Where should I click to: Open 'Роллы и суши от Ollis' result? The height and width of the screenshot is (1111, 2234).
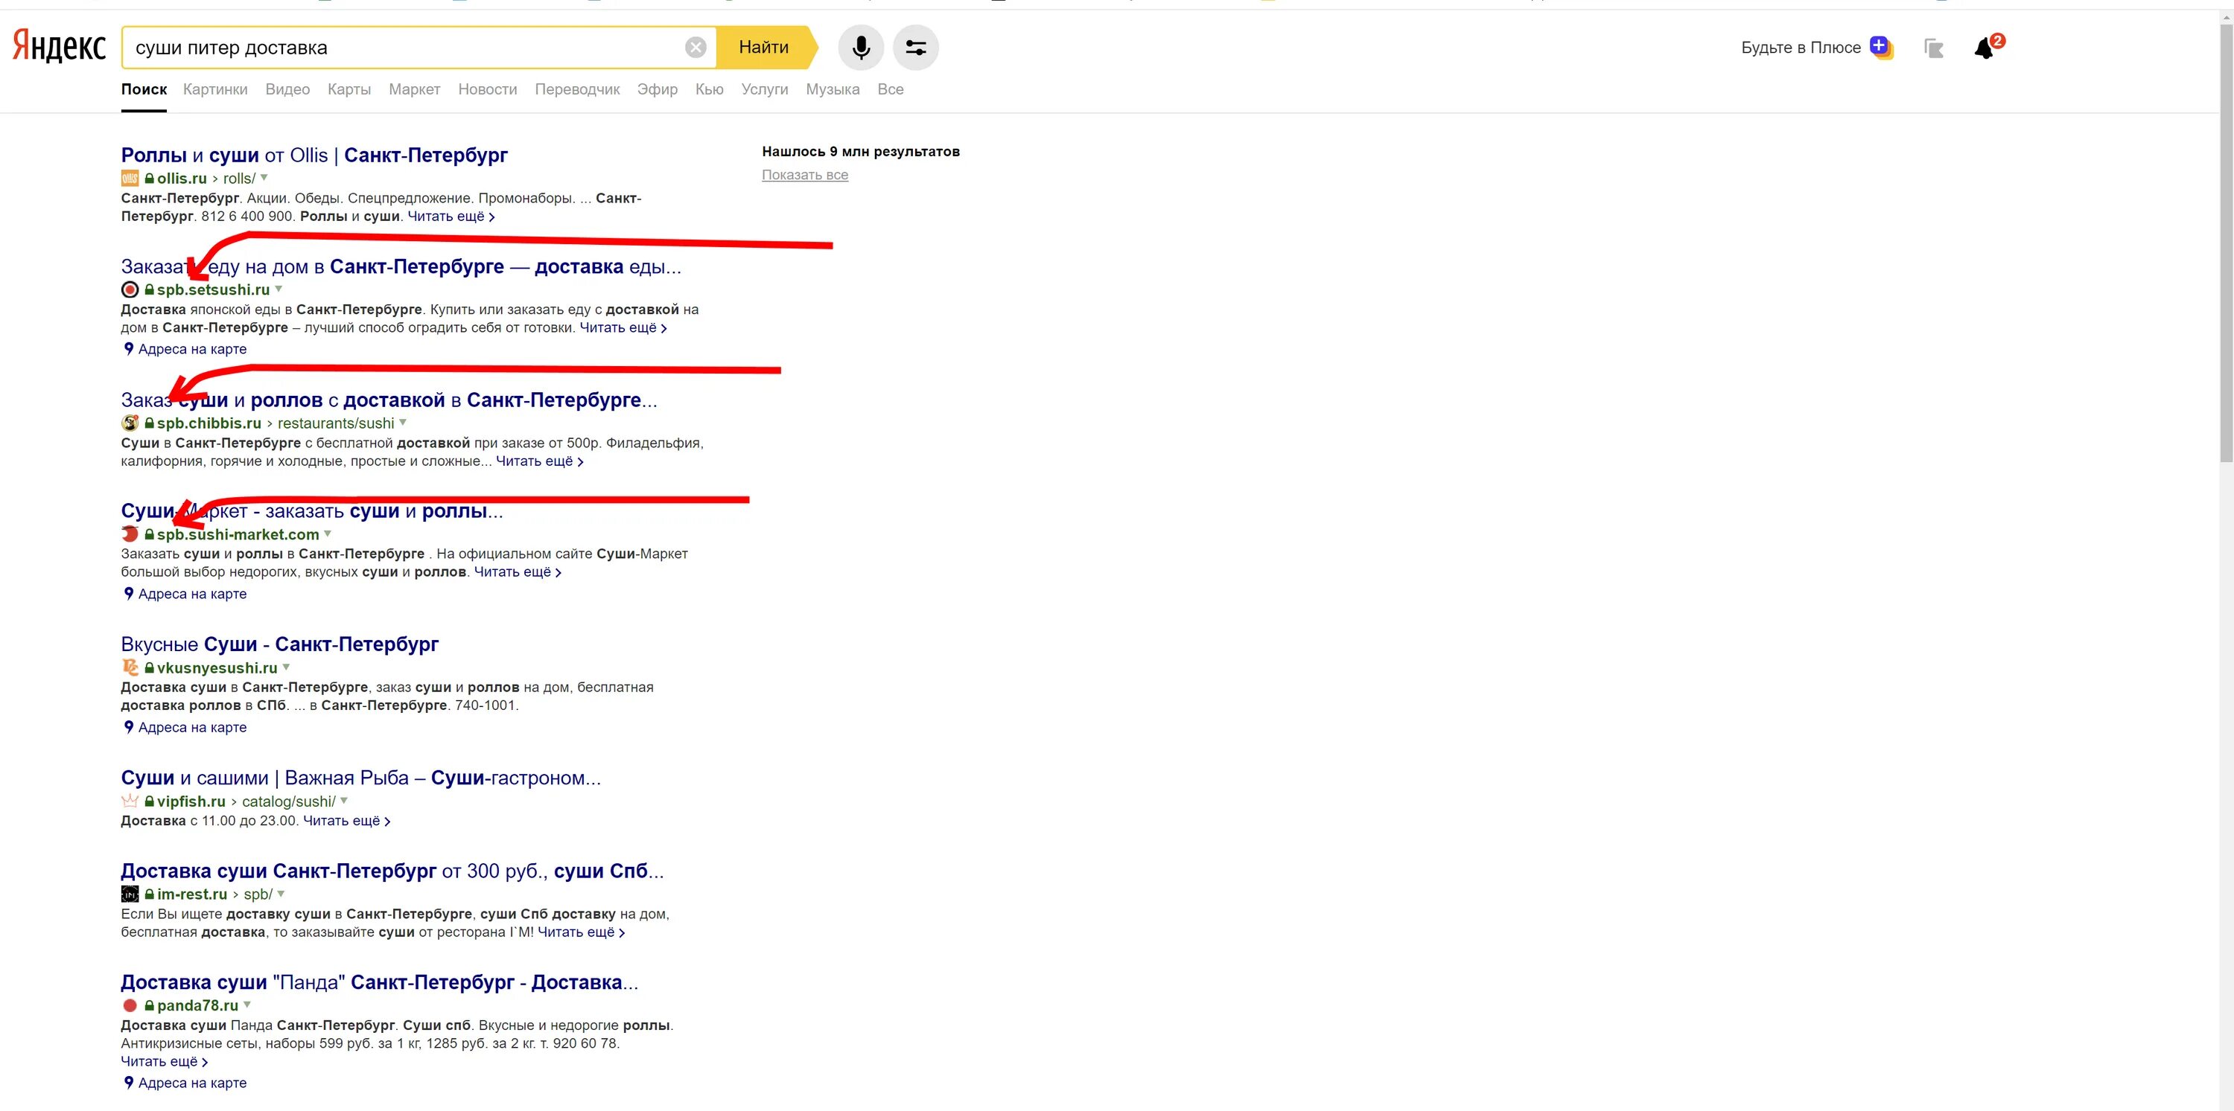[314, 155]
